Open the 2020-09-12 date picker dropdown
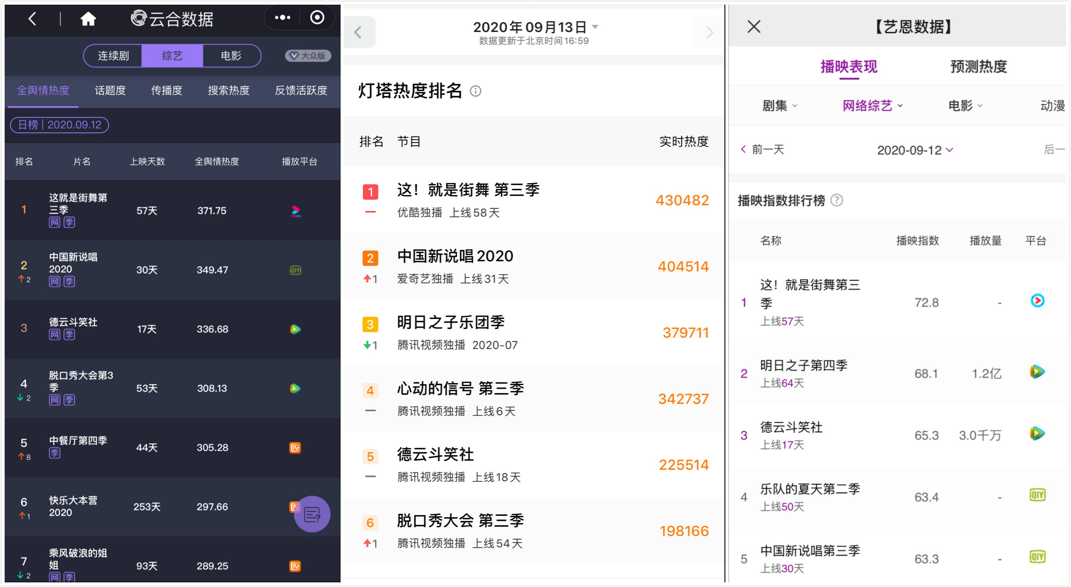 (x=914, y=150)
